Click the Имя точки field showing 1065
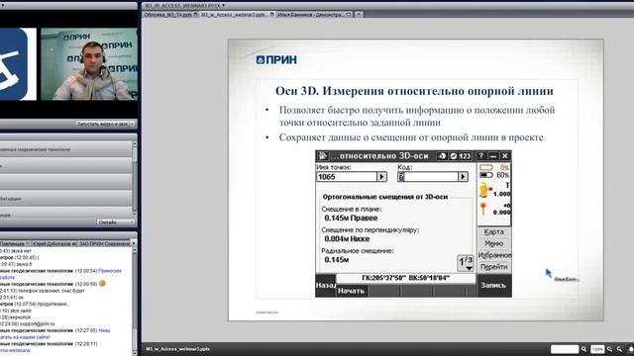The image size is (634, 356). tap(347, 177)
